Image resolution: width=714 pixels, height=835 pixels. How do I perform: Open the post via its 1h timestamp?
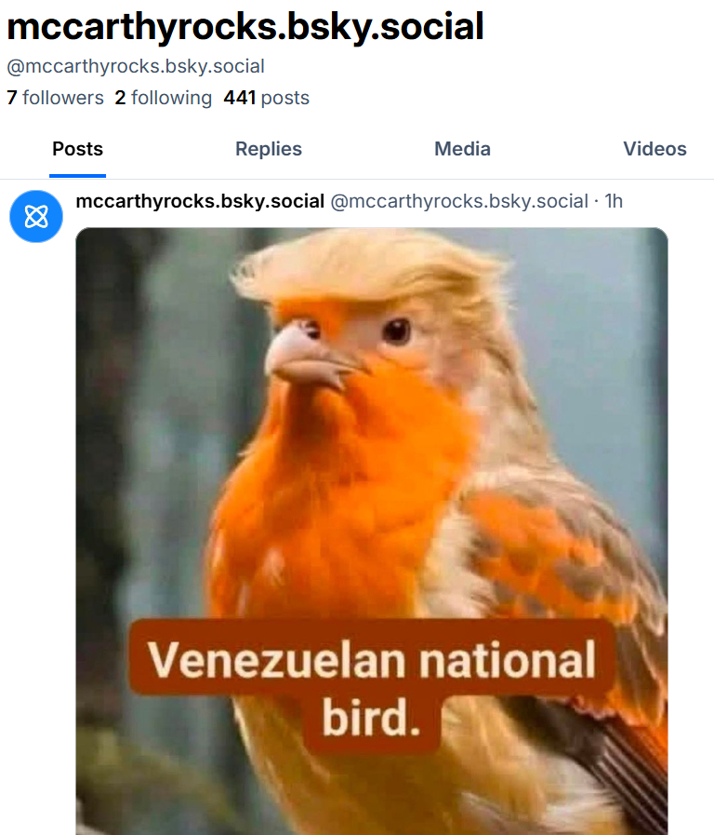[x=614, y=201]
